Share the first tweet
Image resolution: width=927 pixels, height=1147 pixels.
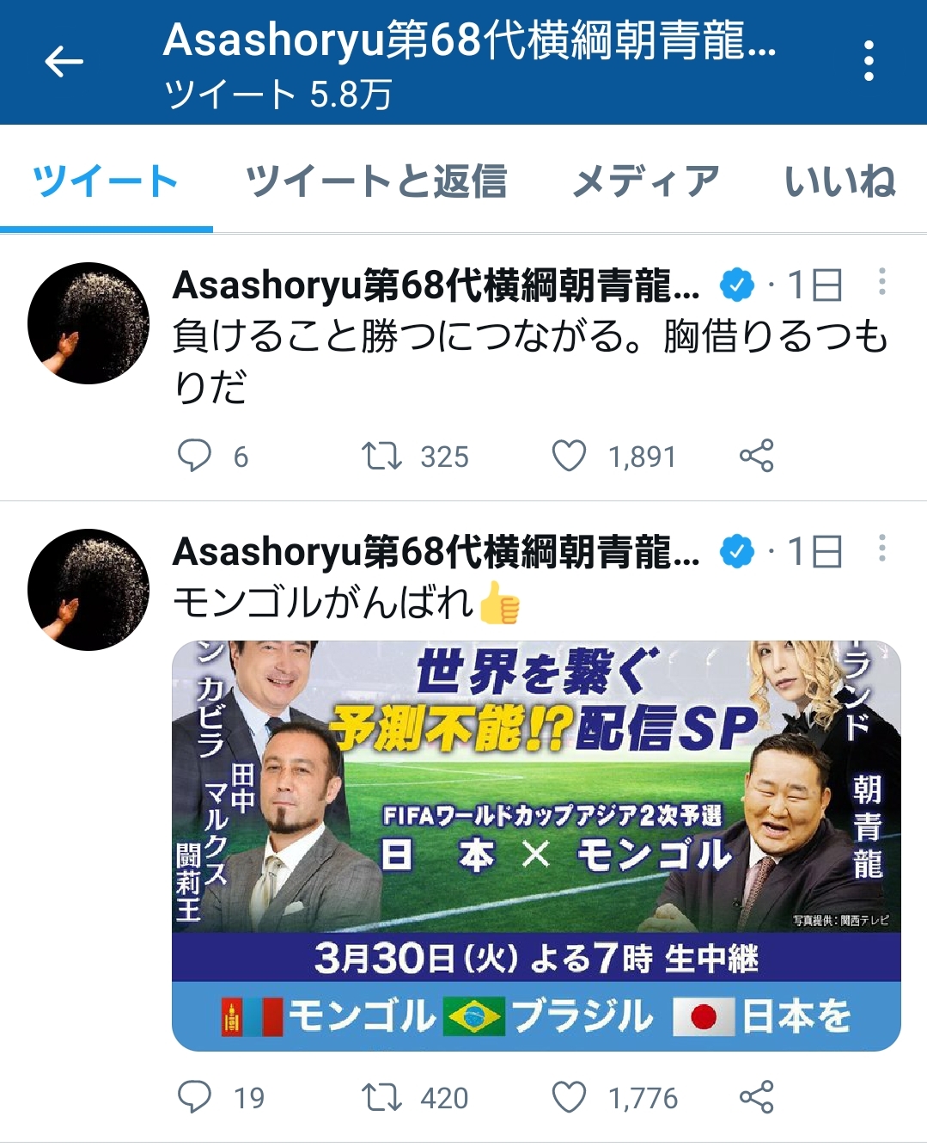(x=757, y=456)
